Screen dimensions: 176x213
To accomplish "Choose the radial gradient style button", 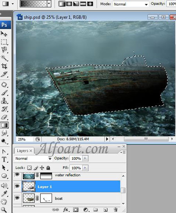I will [69, 4].
